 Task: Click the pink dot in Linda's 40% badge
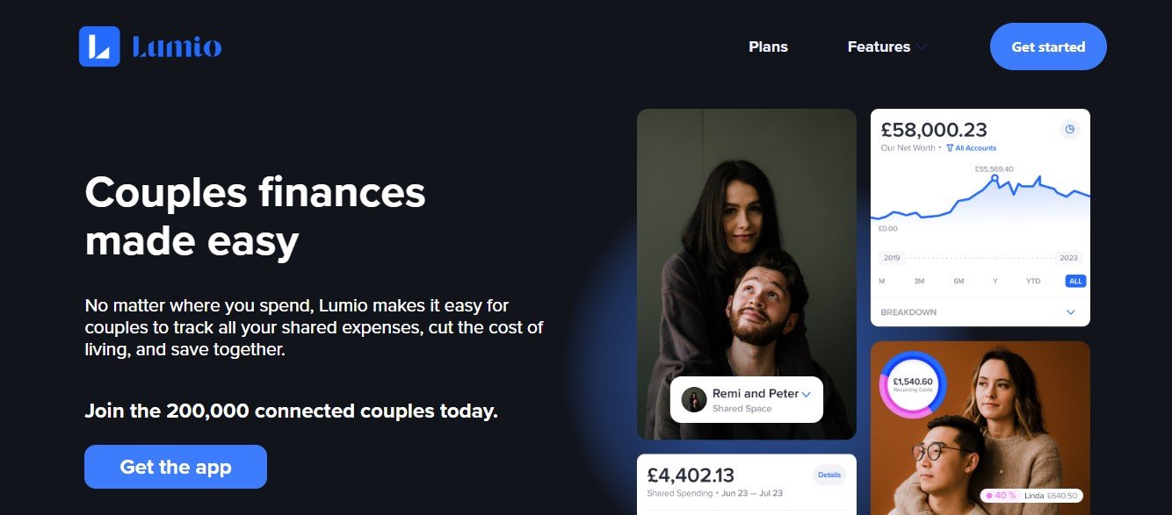coord(989,496)
